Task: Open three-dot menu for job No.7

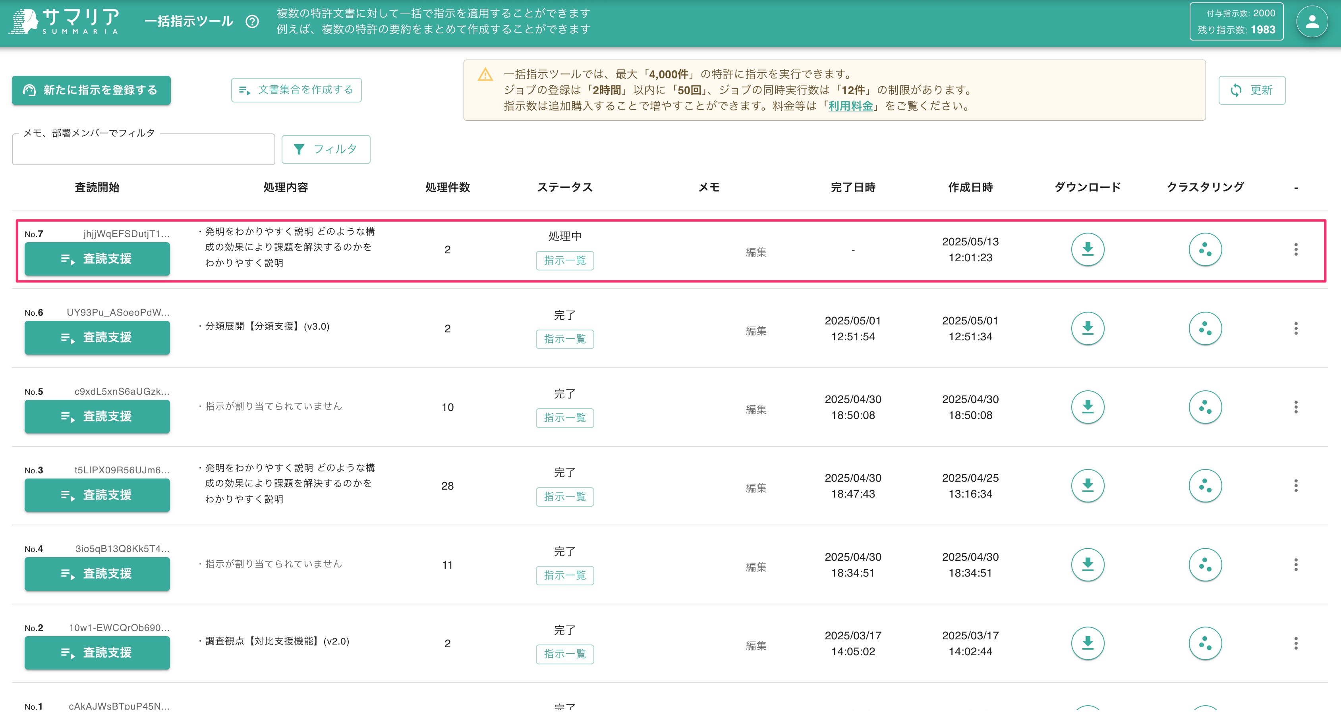Action: (1295, 250)
